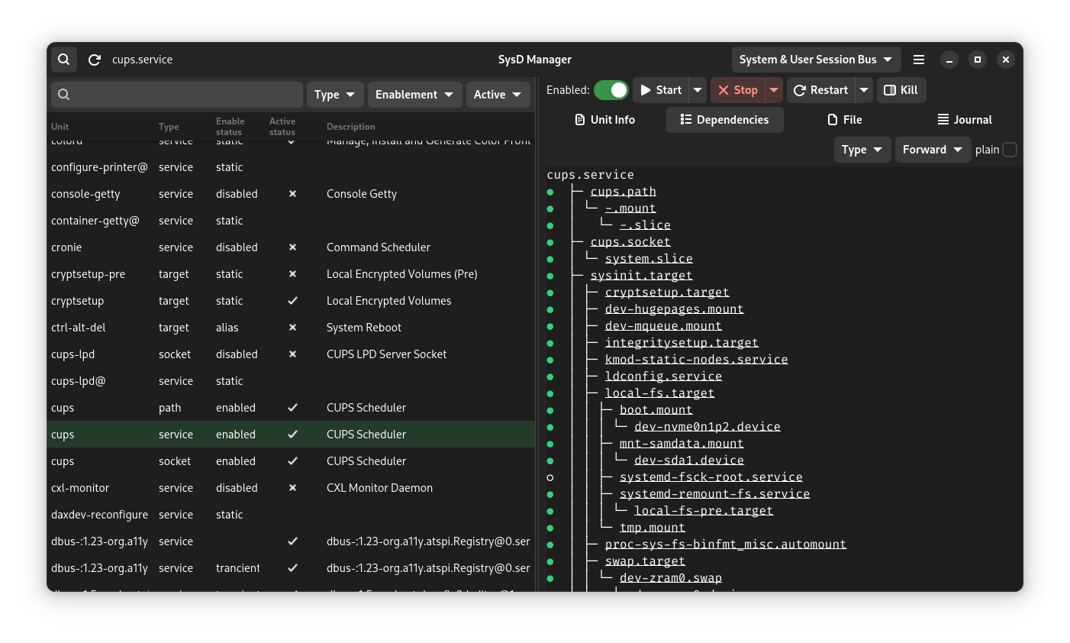Select the cxl-monitor service row

[292, 488]
